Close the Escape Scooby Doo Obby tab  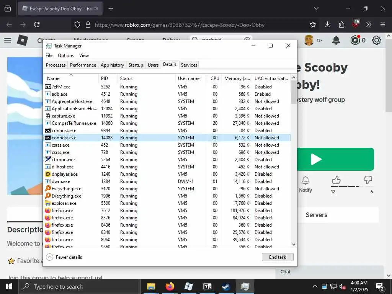coord(96,8)
